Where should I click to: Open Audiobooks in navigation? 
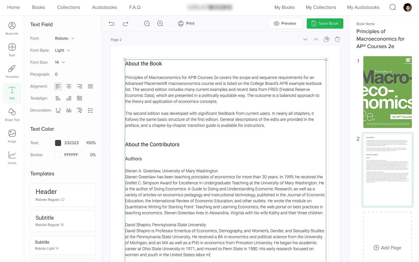coord(104,7)
